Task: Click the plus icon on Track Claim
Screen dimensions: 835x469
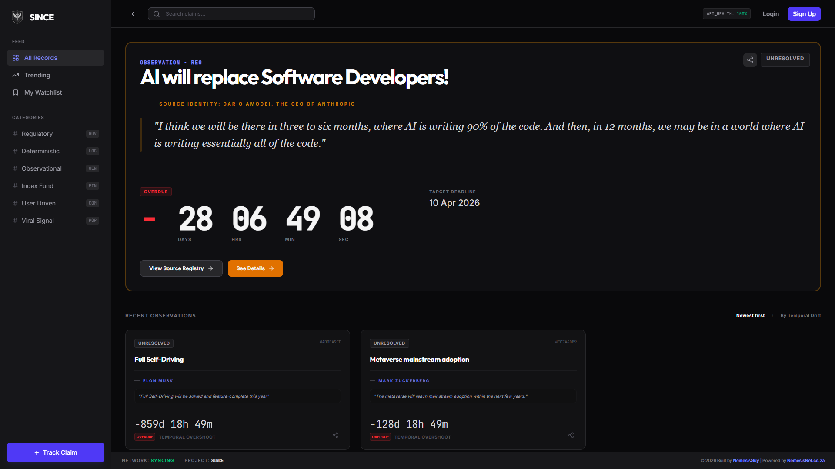Action: point(37,453)
